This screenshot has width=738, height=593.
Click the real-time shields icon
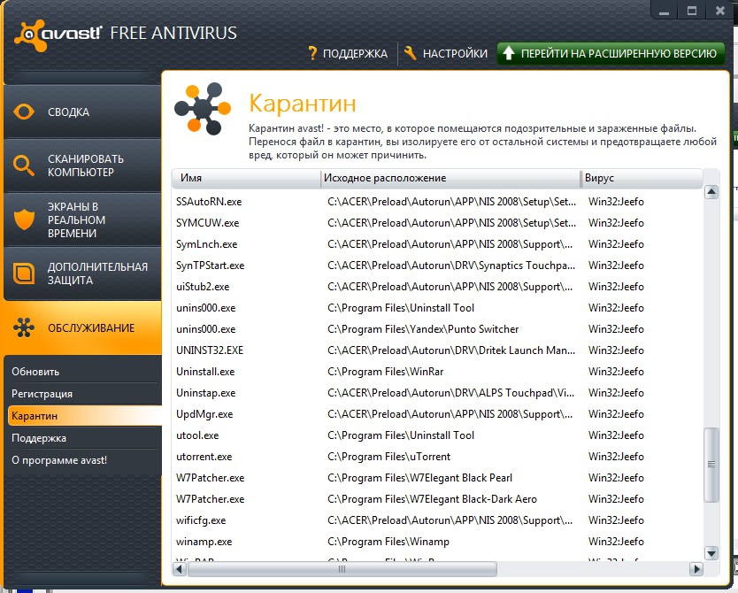[24, 219]
